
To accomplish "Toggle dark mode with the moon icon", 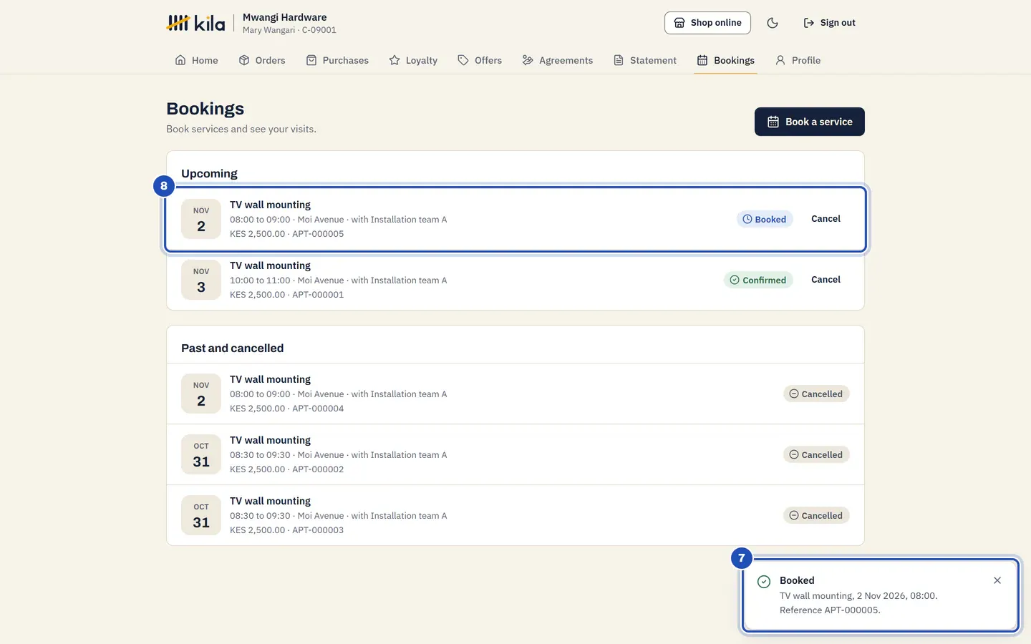I will point(773,23).
